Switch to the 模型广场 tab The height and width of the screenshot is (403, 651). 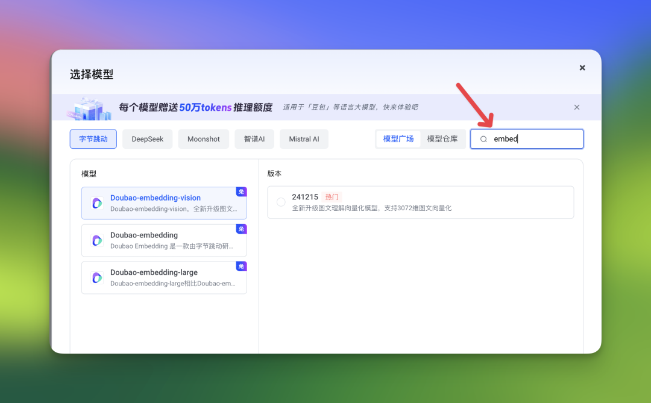(398, 139)
